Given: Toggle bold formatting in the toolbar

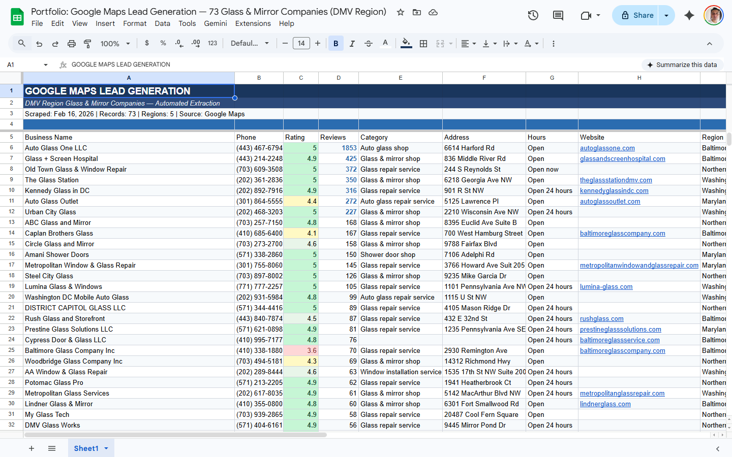Looking at the screenshot, I should click(x=335, y=43).
